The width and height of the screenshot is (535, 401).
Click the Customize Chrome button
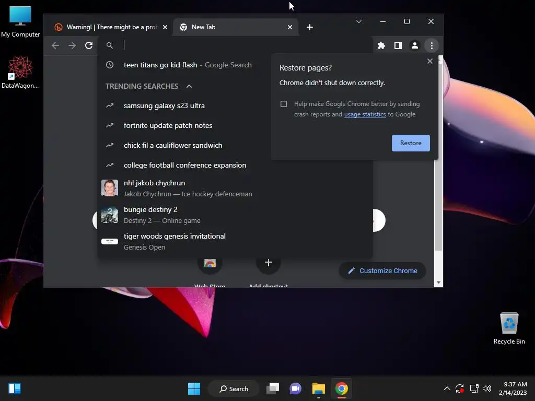pos(382,271)
